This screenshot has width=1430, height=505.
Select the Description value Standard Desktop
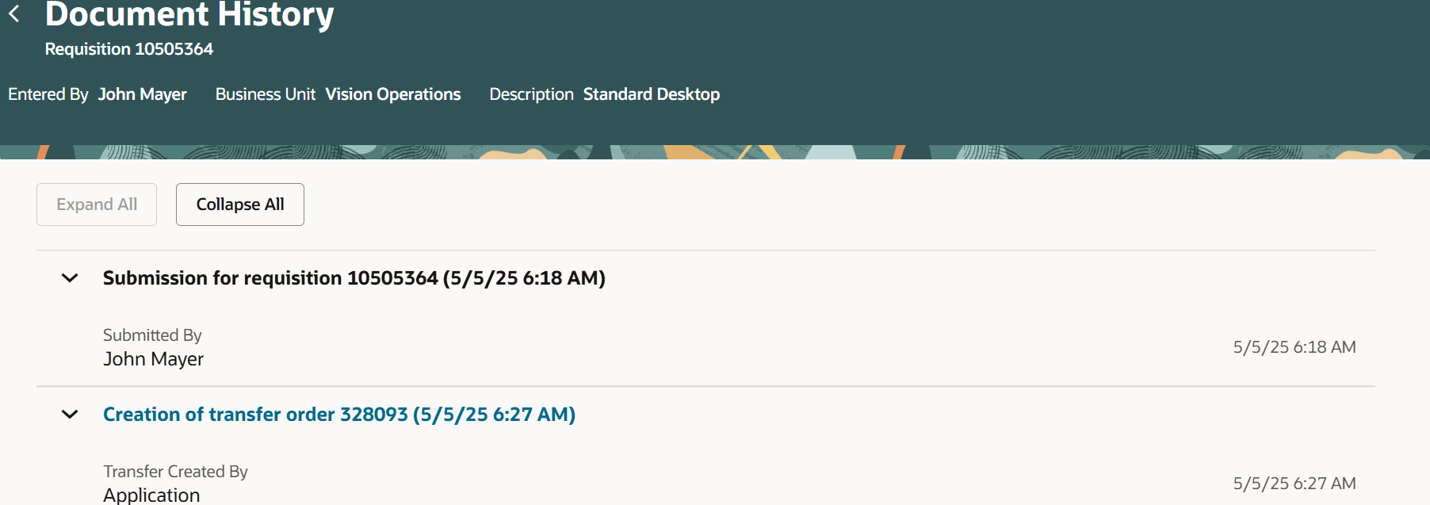pyautogui.click(x=652, y=94)
